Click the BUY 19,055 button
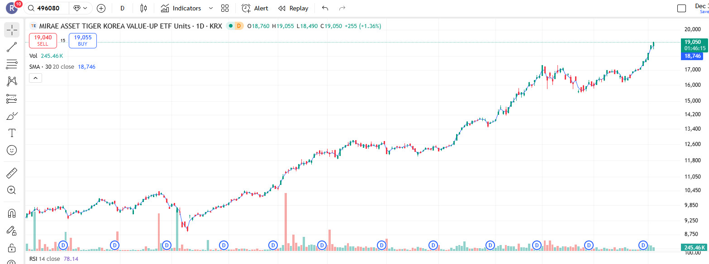The width and height of the screenshot is (709, 264). (83, 41)
